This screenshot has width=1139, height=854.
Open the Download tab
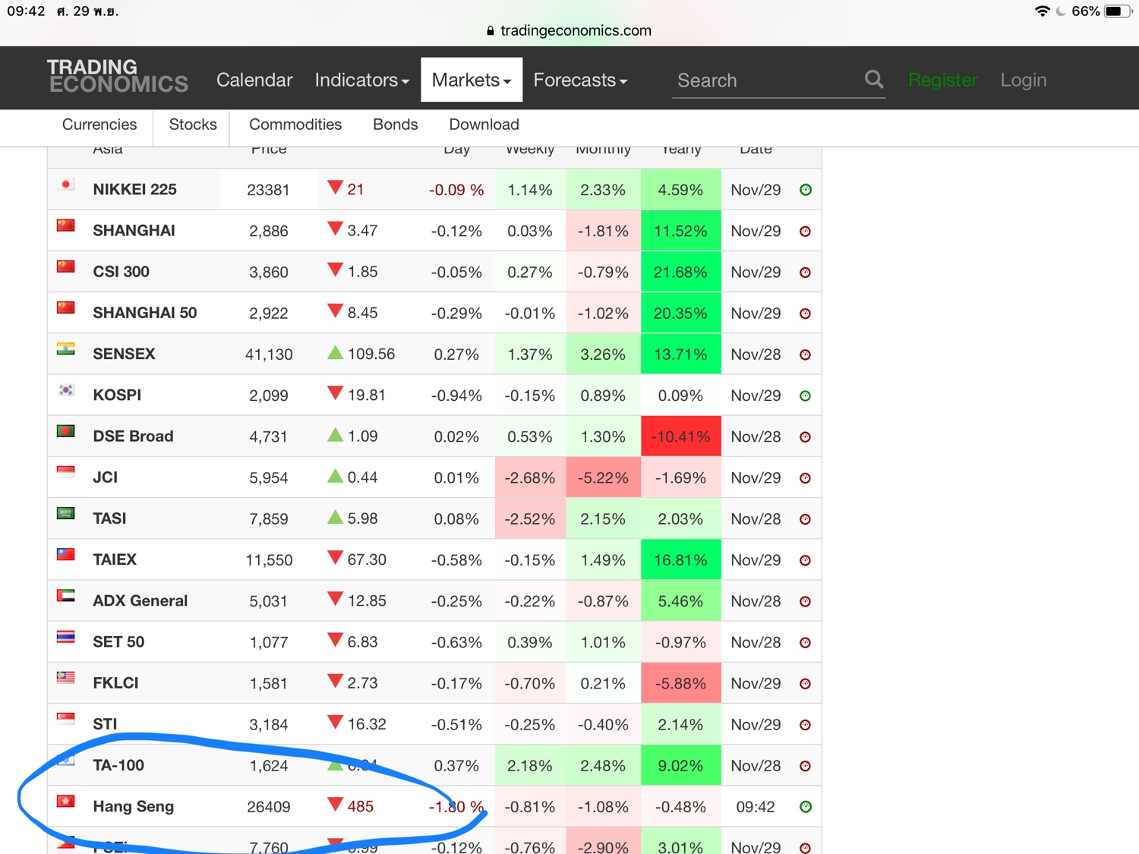484,124
